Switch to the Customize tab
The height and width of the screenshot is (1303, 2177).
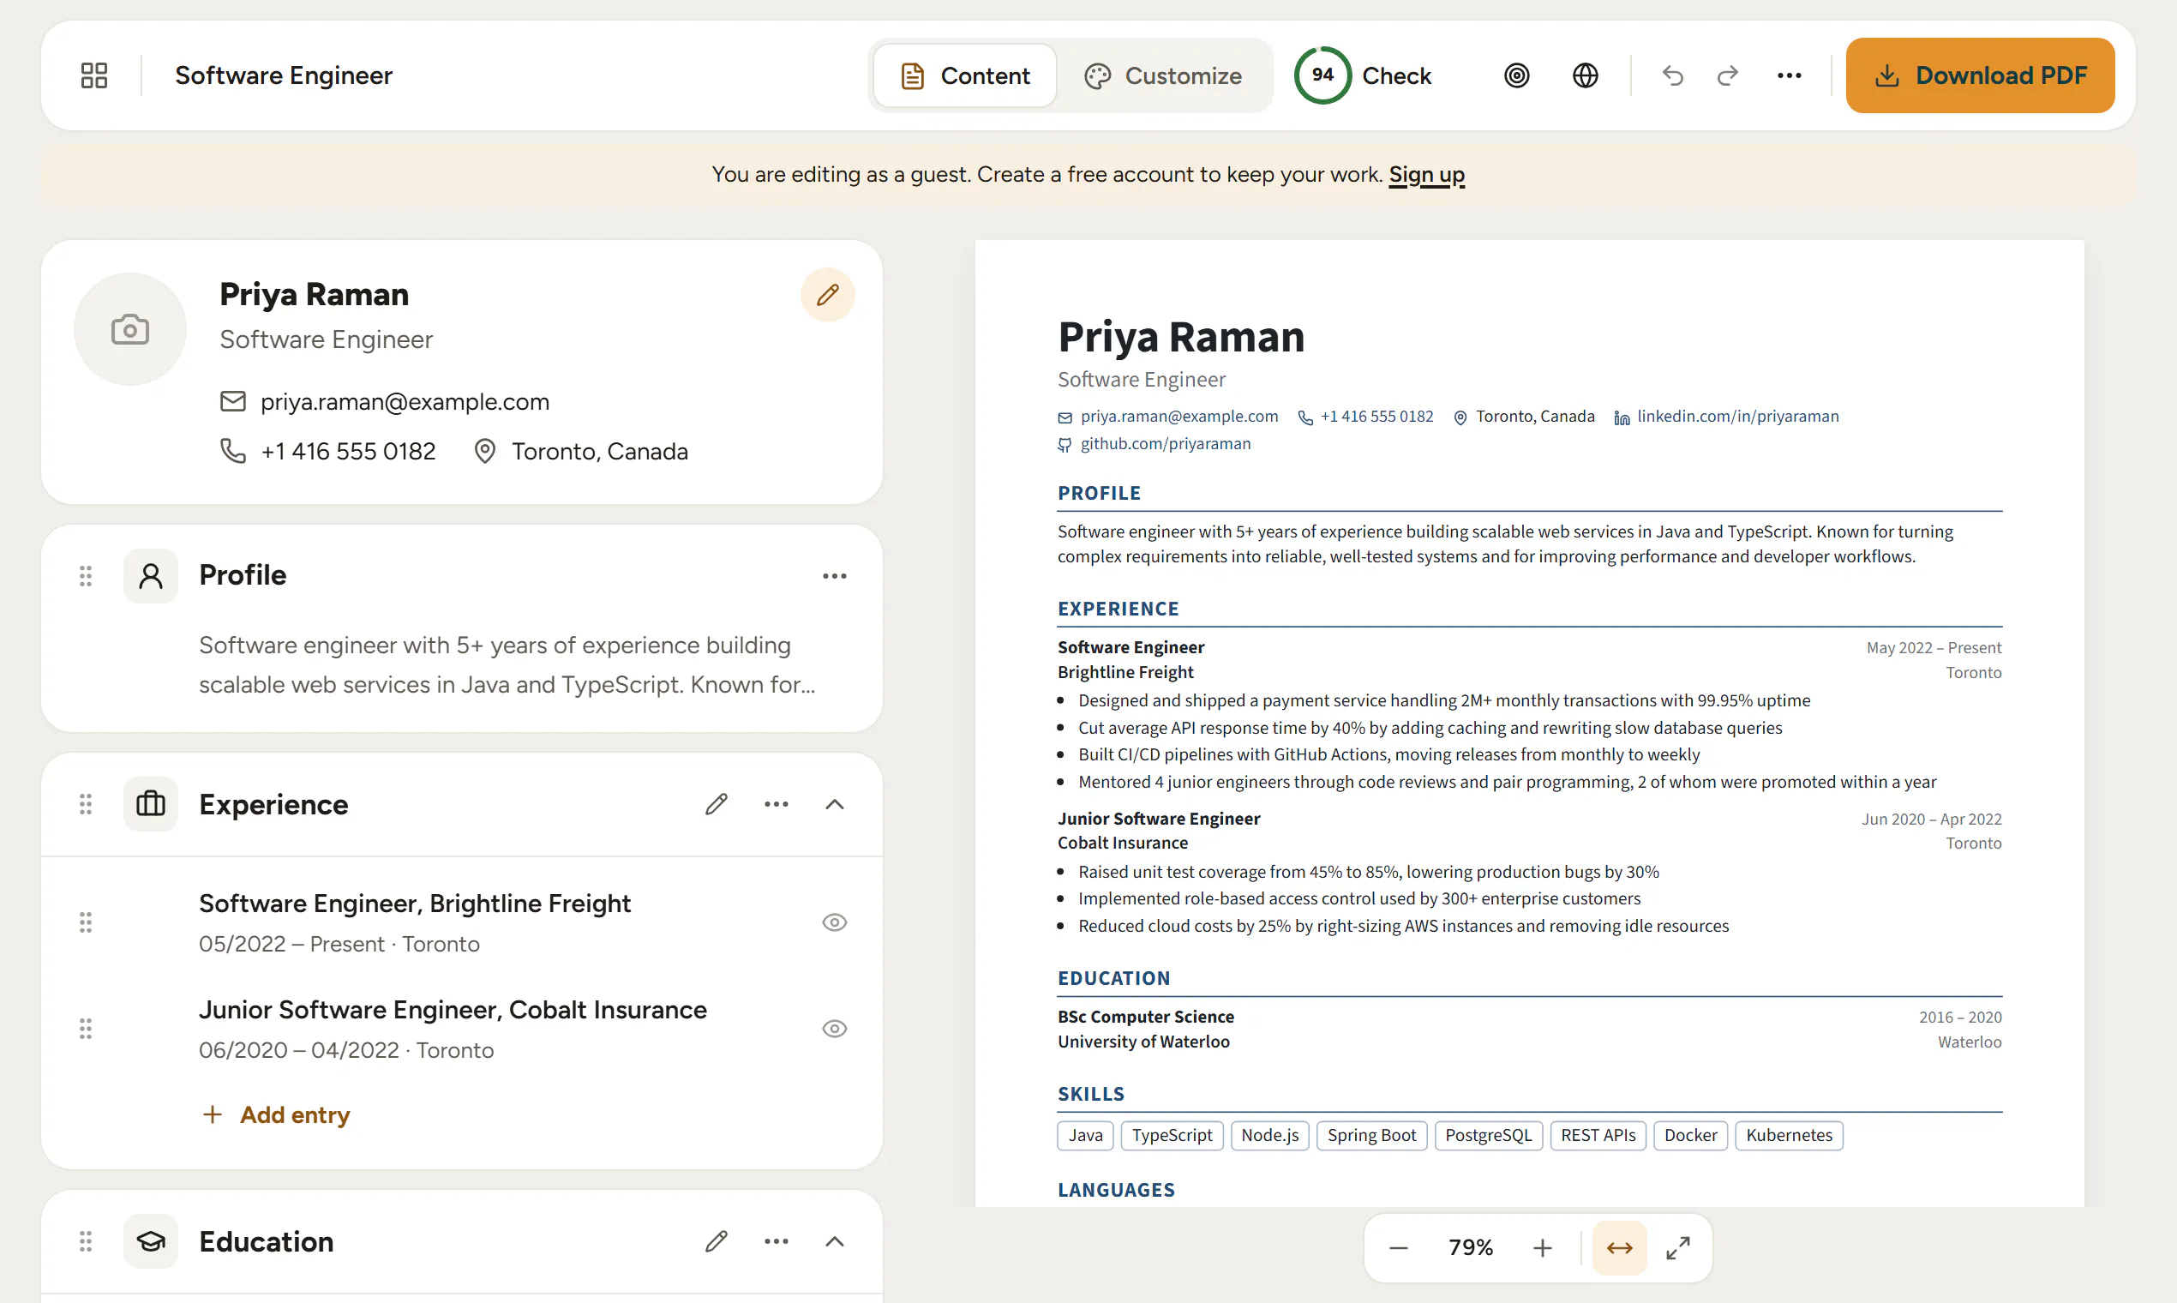click(1163, 75)
